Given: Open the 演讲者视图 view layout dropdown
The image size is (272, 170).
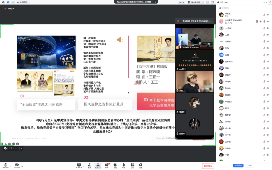Looking at the screenshot, I should click(x=195, y=2).
